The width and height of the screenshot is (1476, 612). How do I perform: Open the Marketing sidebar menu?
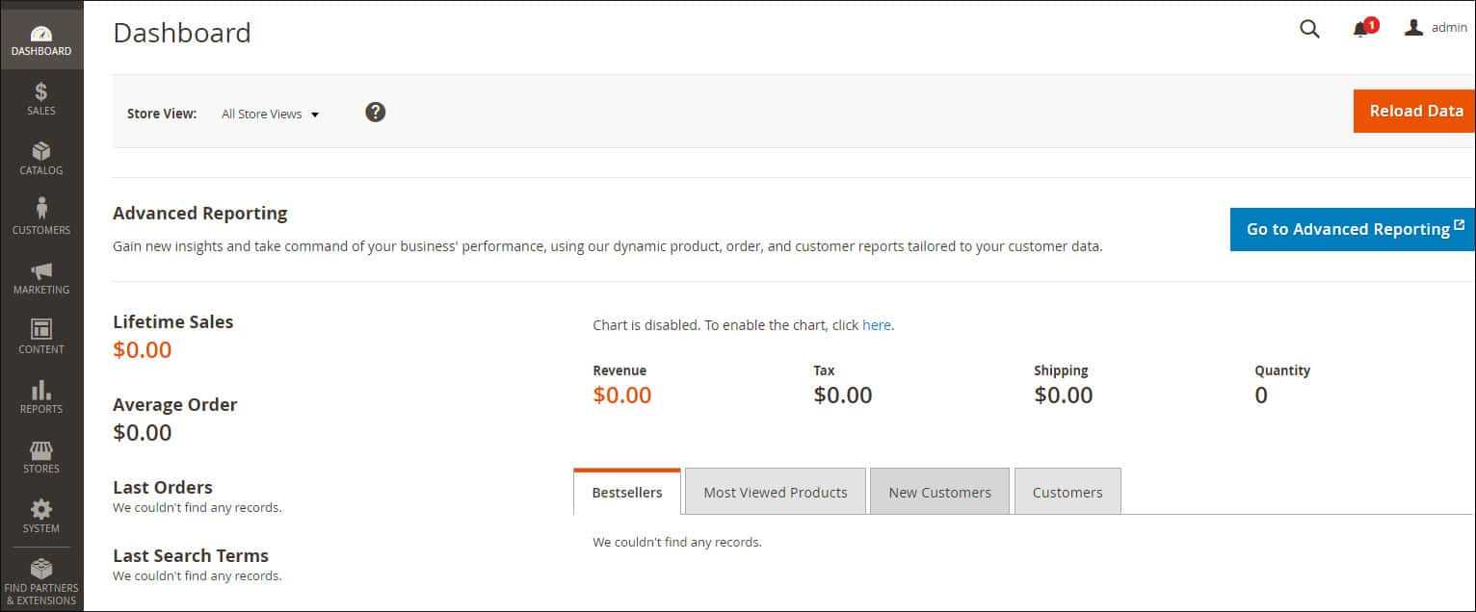pyautogui.click(x=41, y=278)
